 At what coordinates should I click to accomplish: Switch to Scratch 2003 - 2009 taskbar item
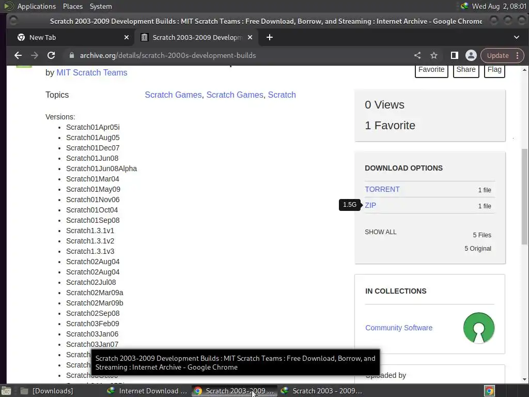(x=322, y=391)
